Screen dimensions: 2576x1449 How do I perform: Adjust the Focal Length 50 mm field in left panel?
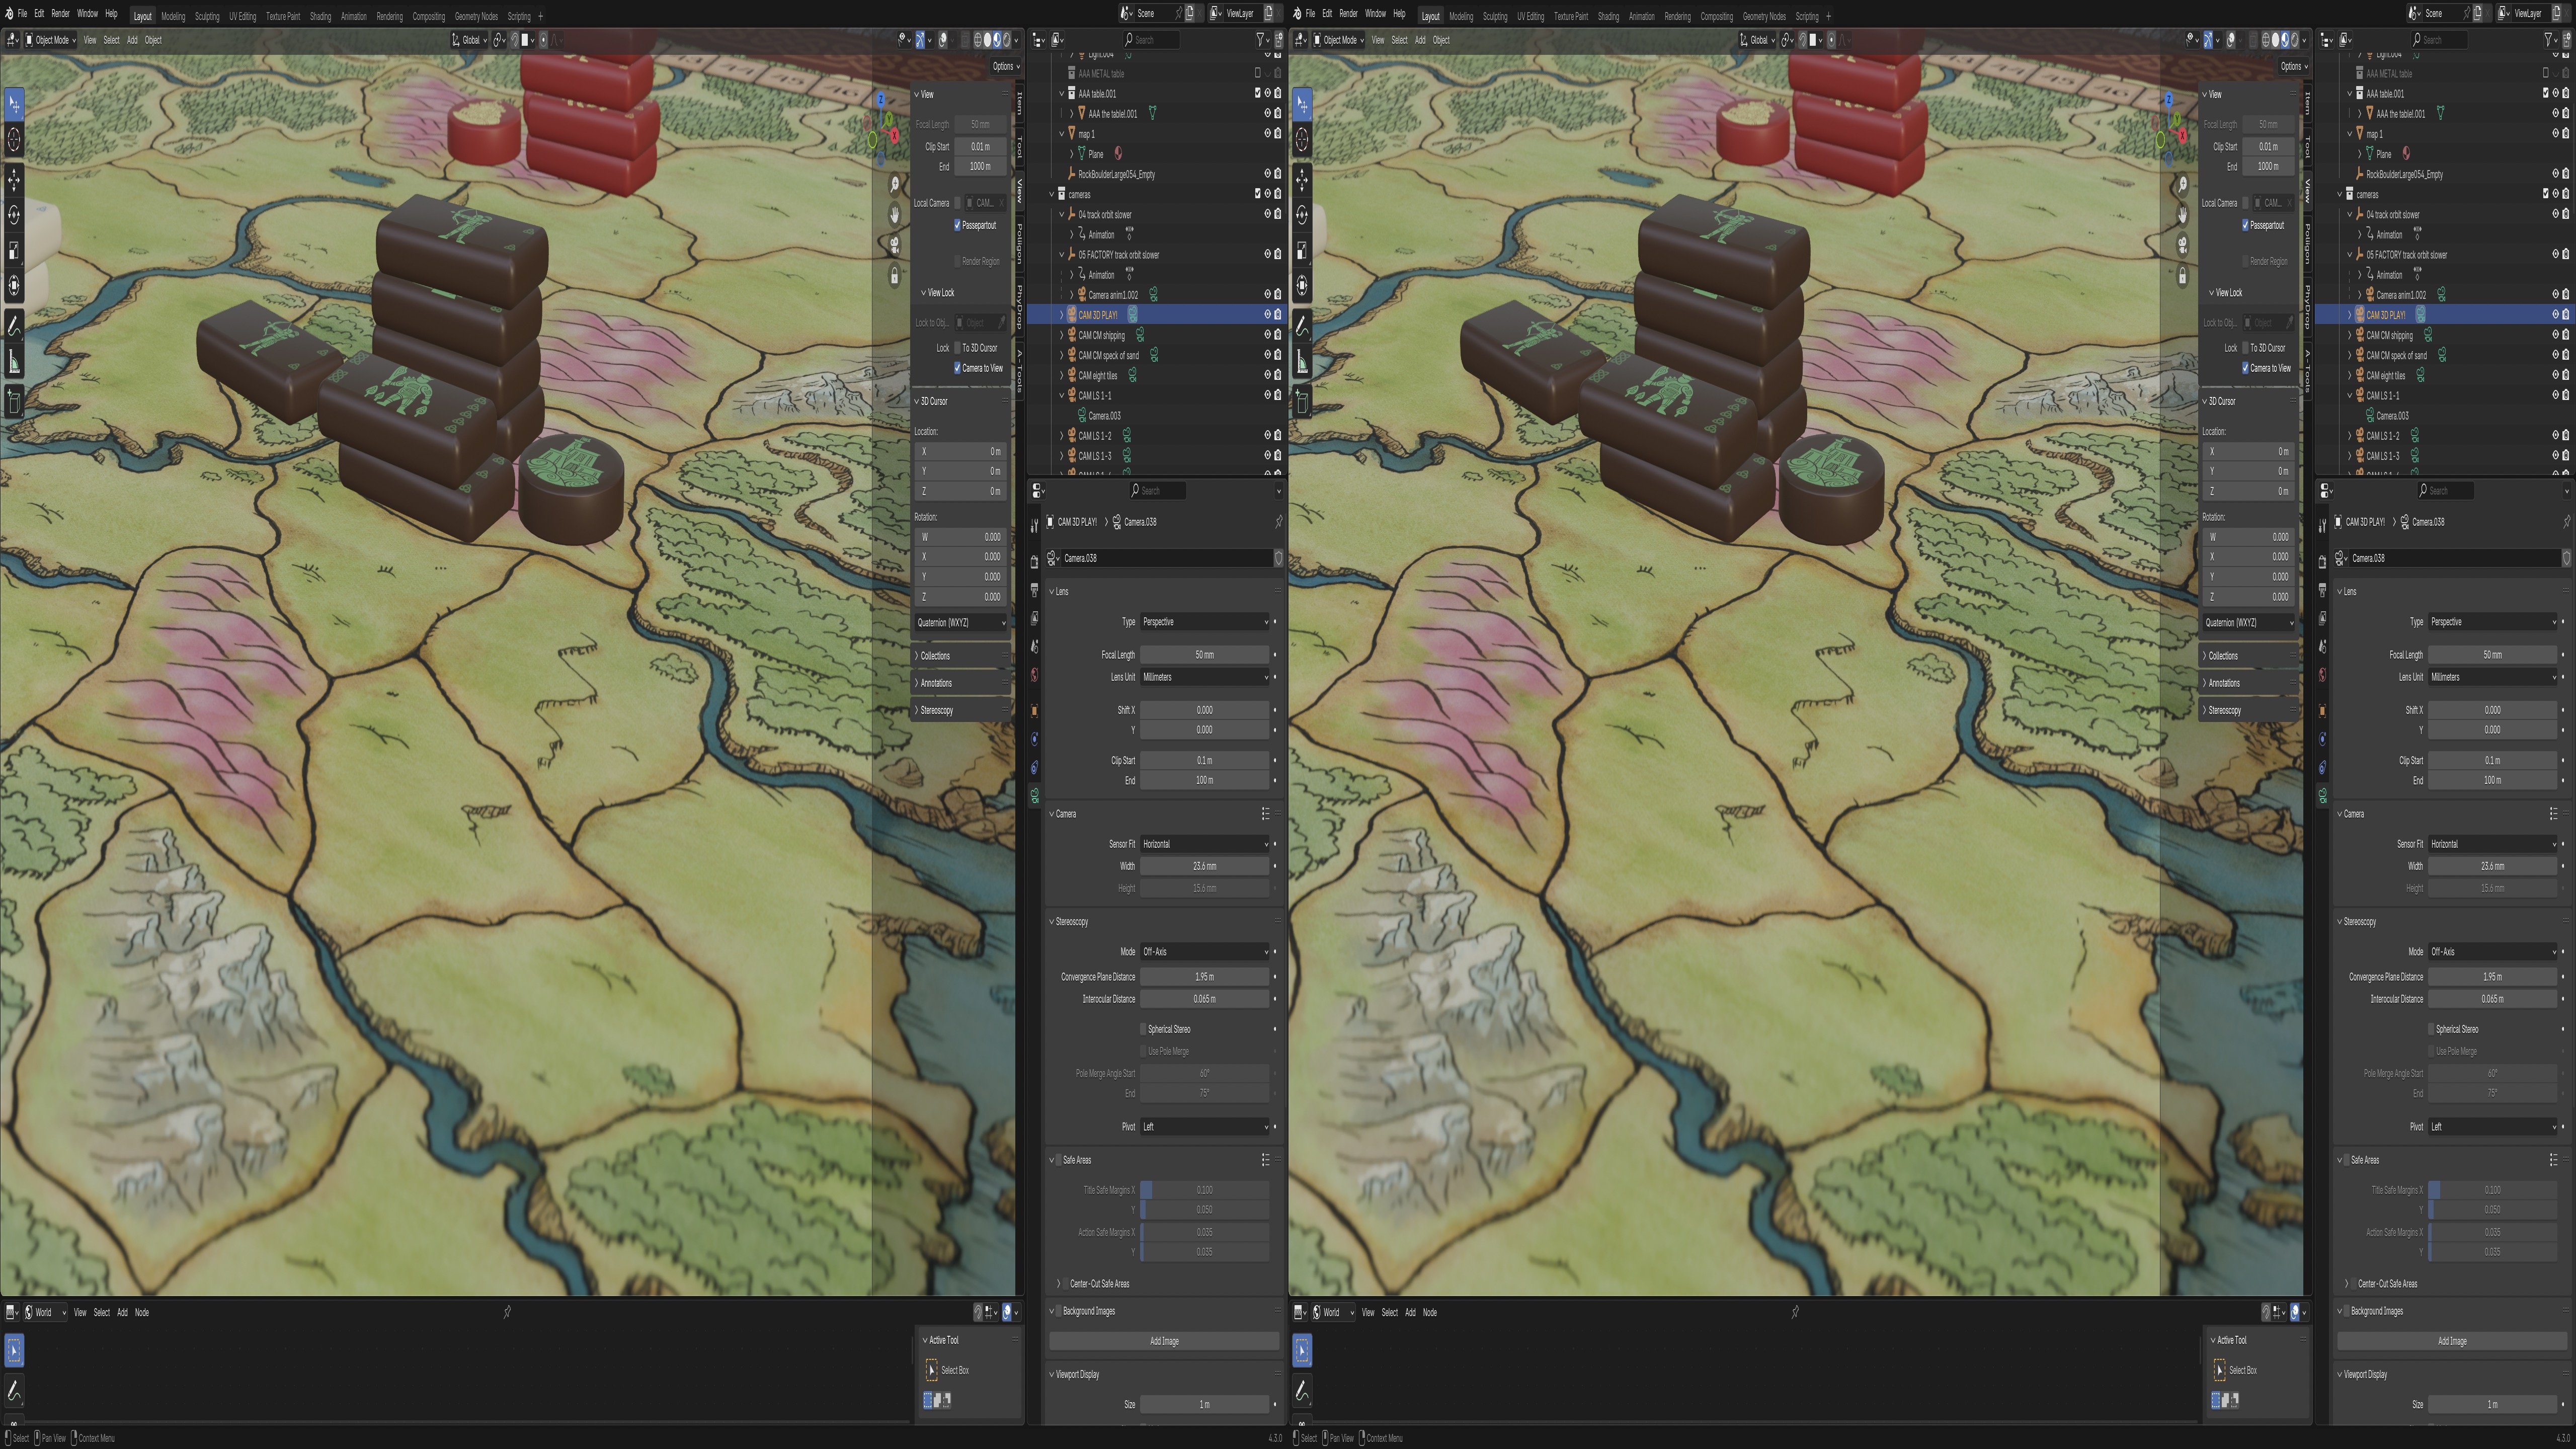tap(1205, 655)
